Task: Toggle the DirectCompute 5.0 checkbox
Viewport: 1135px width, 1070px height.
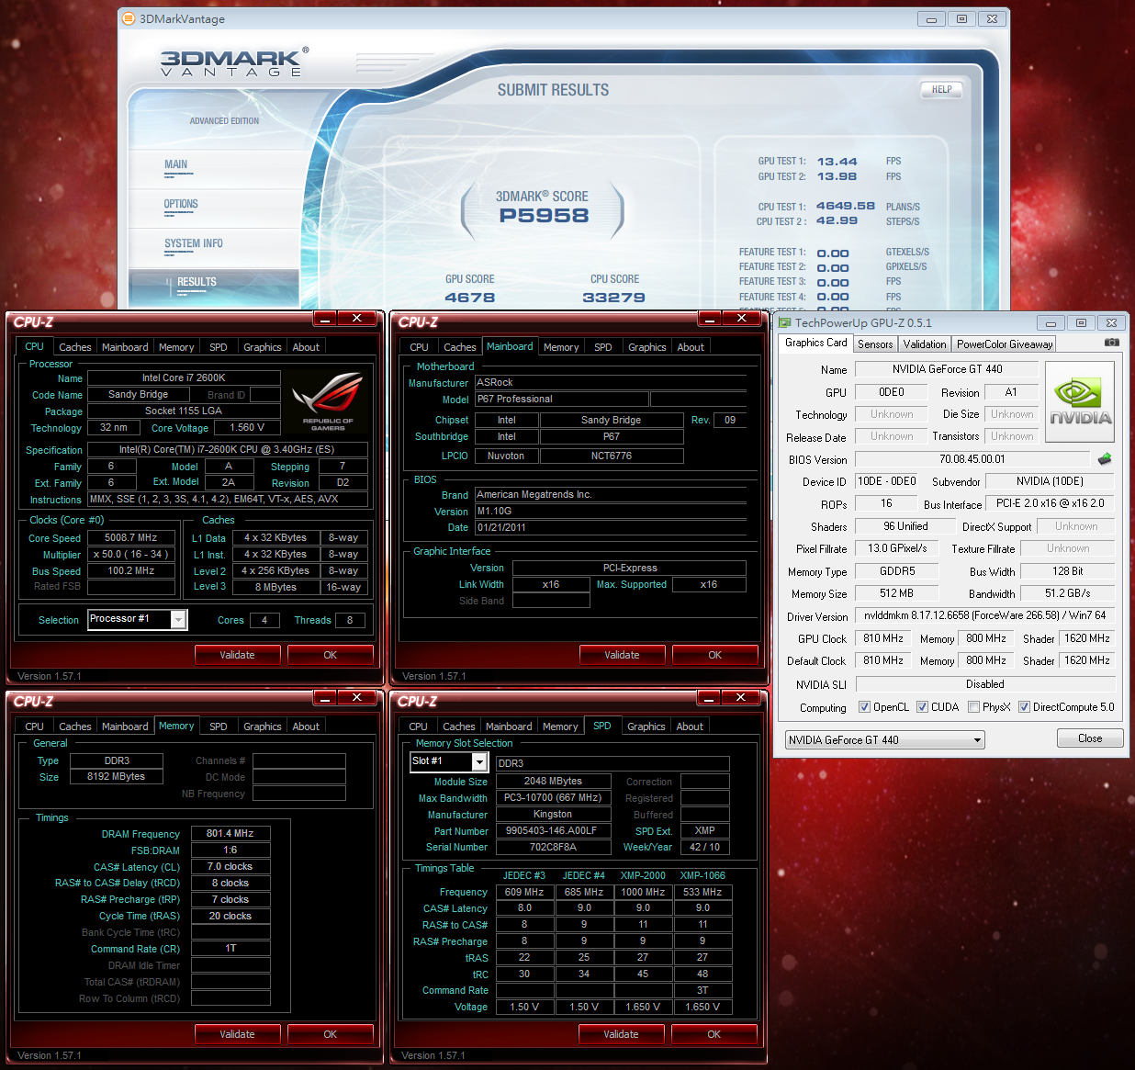Action: pos(1024,707)
